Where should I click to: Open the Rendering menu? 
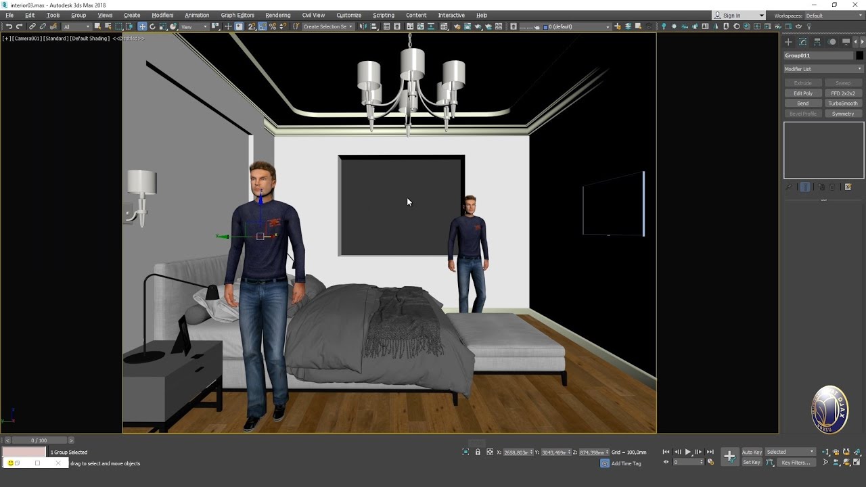point(277,15)
